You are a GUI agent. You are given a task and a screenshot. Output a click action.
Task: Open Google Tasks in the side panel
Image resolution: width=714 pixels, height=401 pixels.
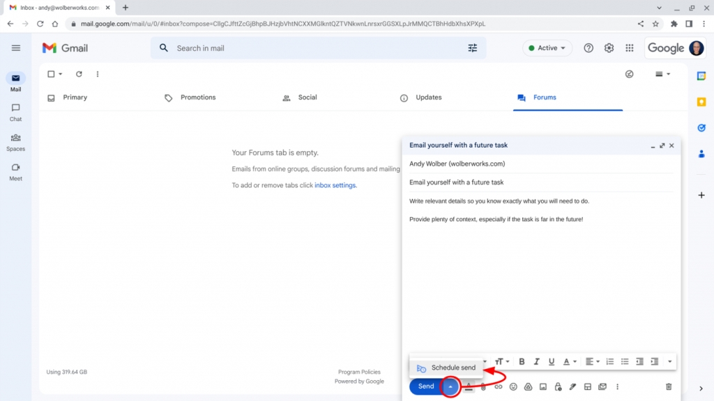pos(701,128)
